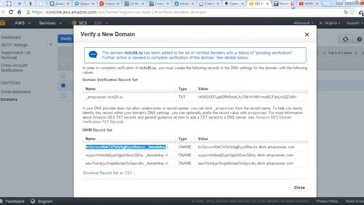364x205 pixels.
Task: Open the Support dropdown menu
Action: [354, 23]
